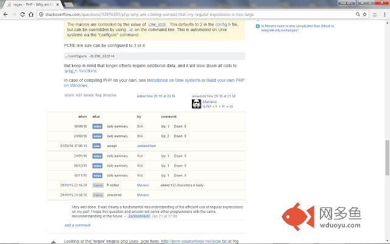Open the pcre.sourceforge.net/pcre.txt link
Viewport: 390px width, 244px height.
point(194,241)
